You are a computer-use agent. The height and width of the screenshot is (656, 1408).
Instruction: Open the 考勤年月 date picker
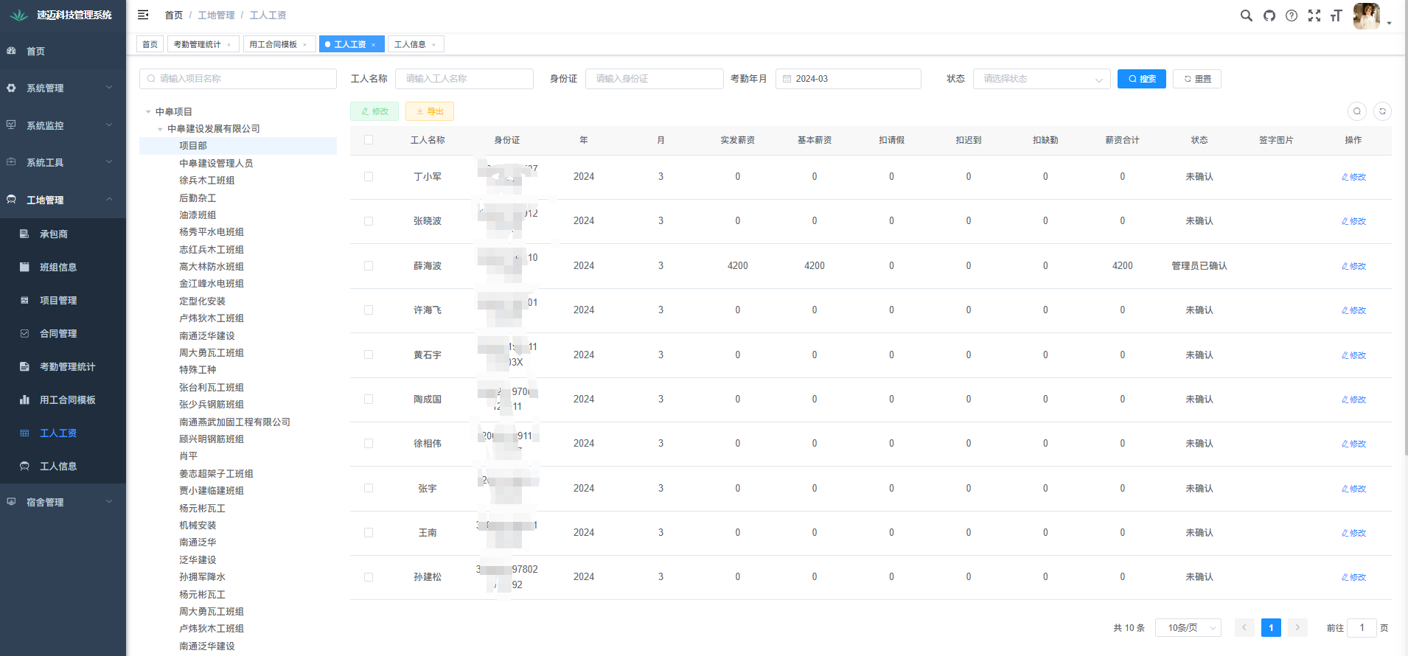point(848,78)
